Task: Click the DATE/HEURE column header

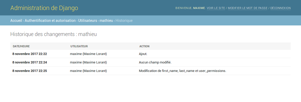Action: [21, 47]
